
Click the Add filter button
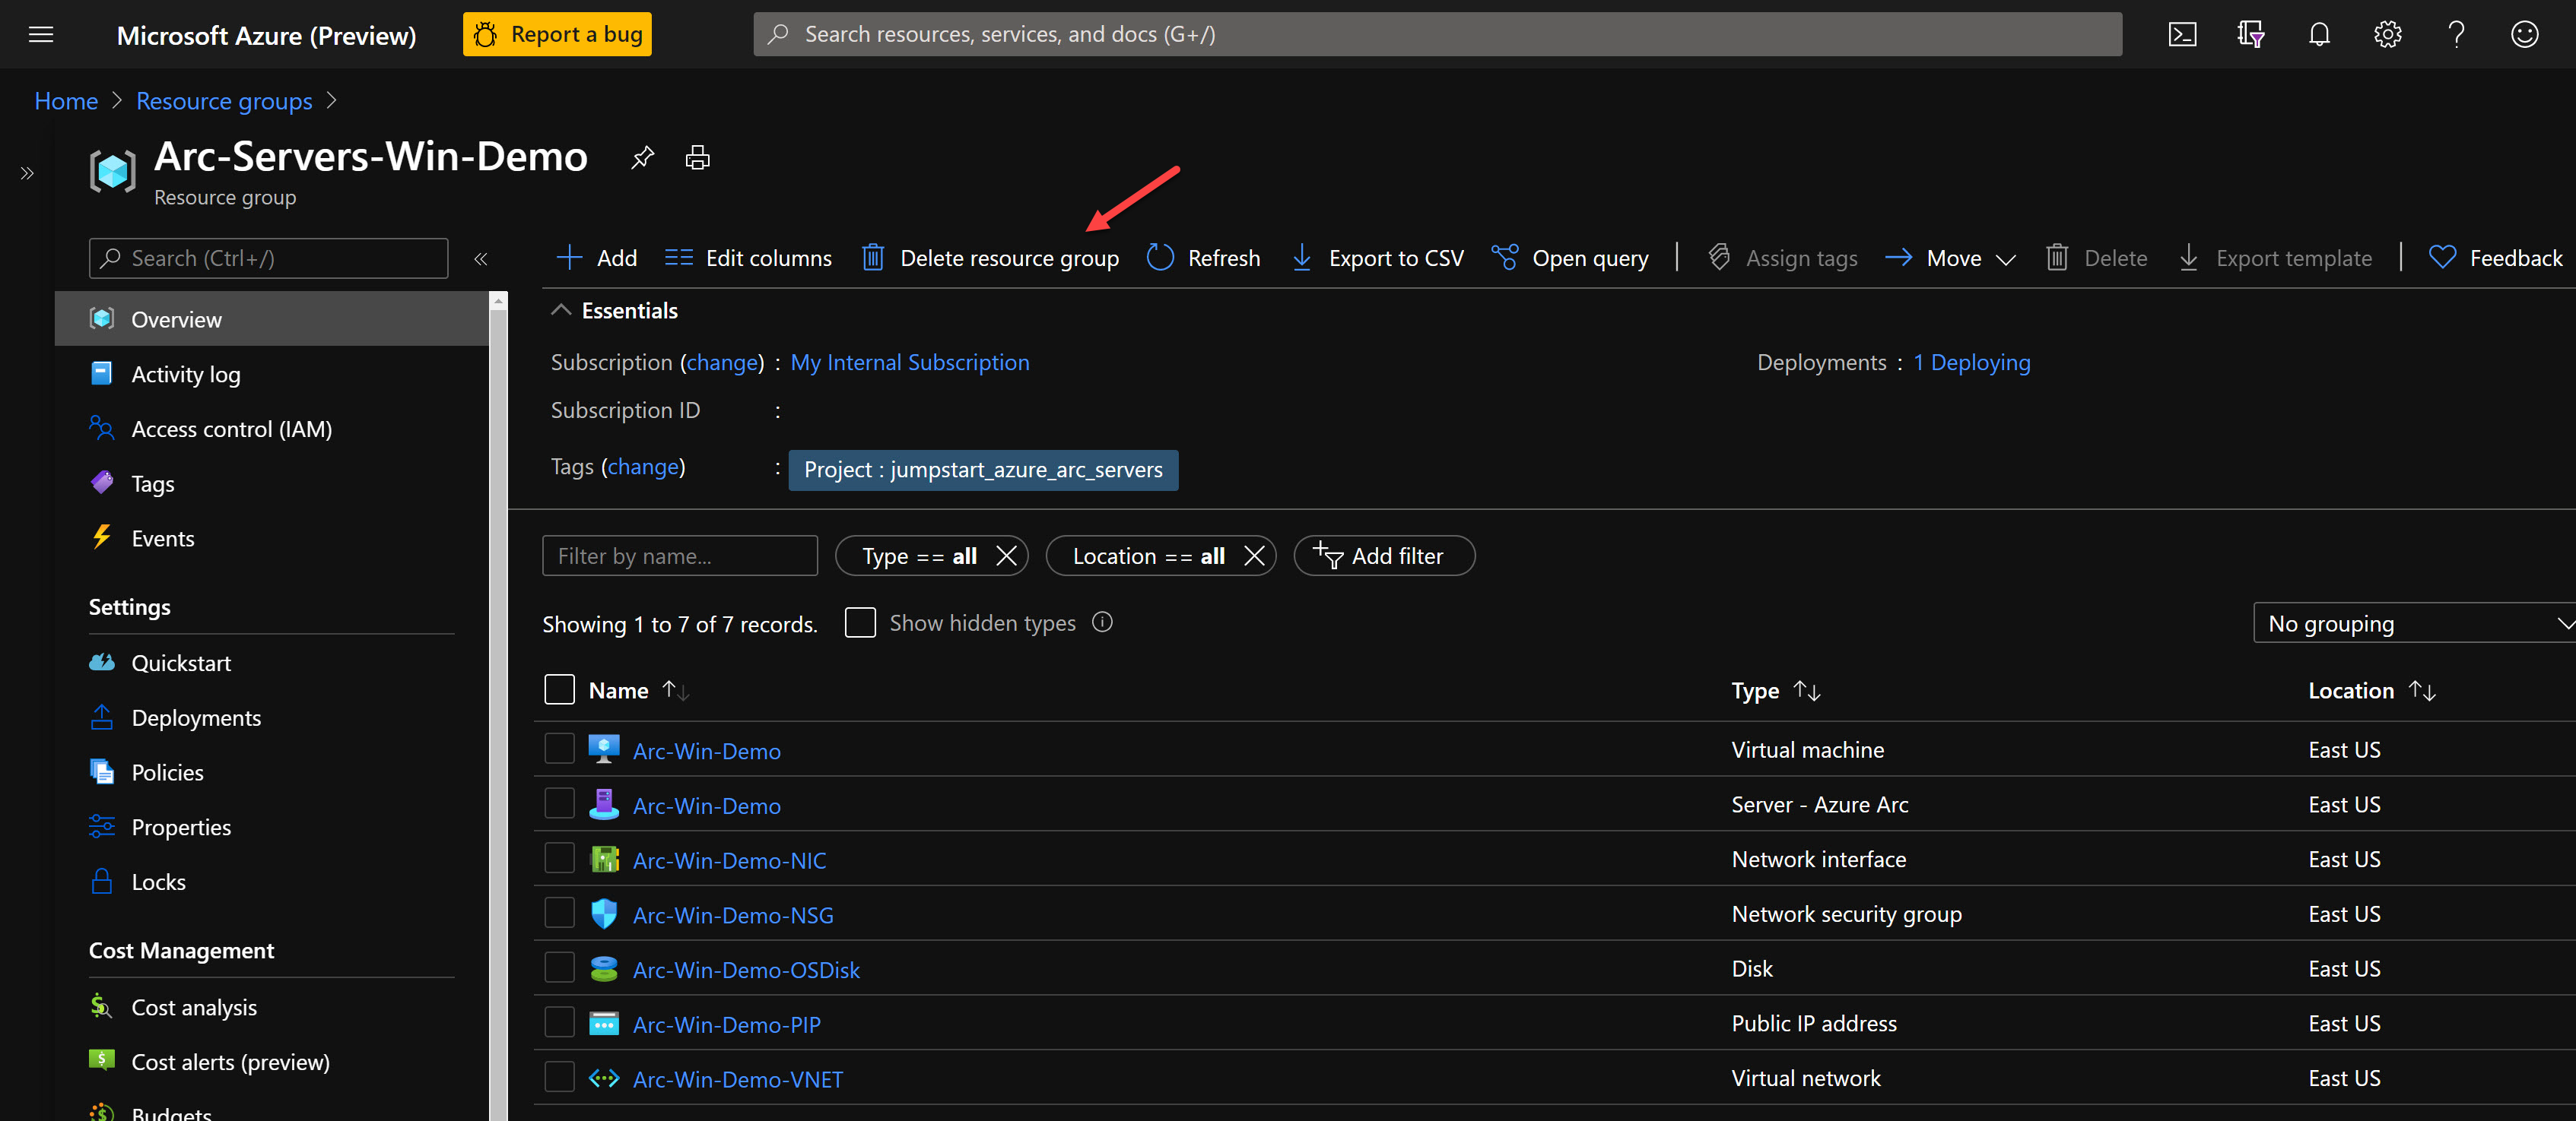click(x=1384, y=556)
